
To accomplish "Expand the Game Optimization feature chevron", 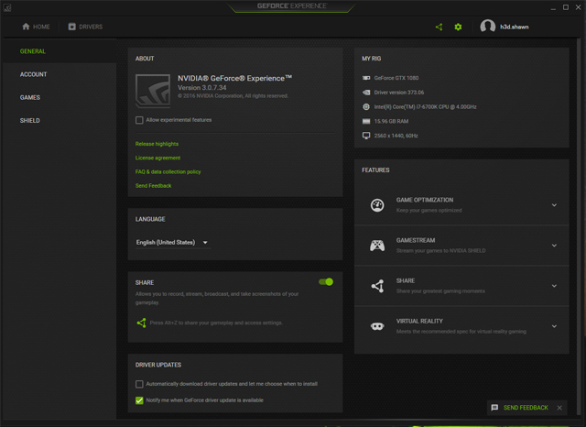I will pos(554,205).
